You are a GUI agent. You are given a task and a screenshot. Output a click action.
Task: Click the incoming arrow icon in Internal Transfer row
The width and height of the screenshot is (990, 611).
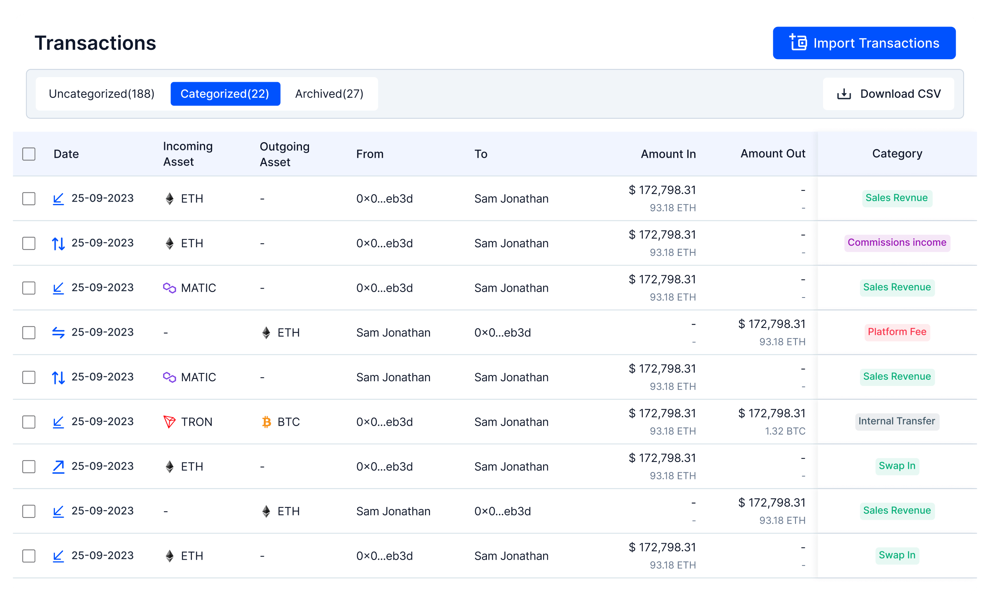coord(58,422)
